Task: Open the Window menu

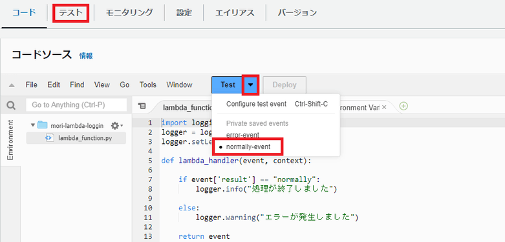Action: tap(179, 85)
